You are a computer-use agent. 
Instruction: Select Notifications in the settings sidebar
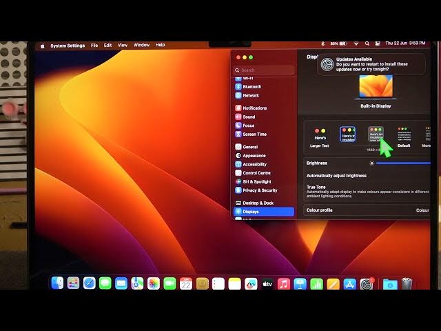264,108
